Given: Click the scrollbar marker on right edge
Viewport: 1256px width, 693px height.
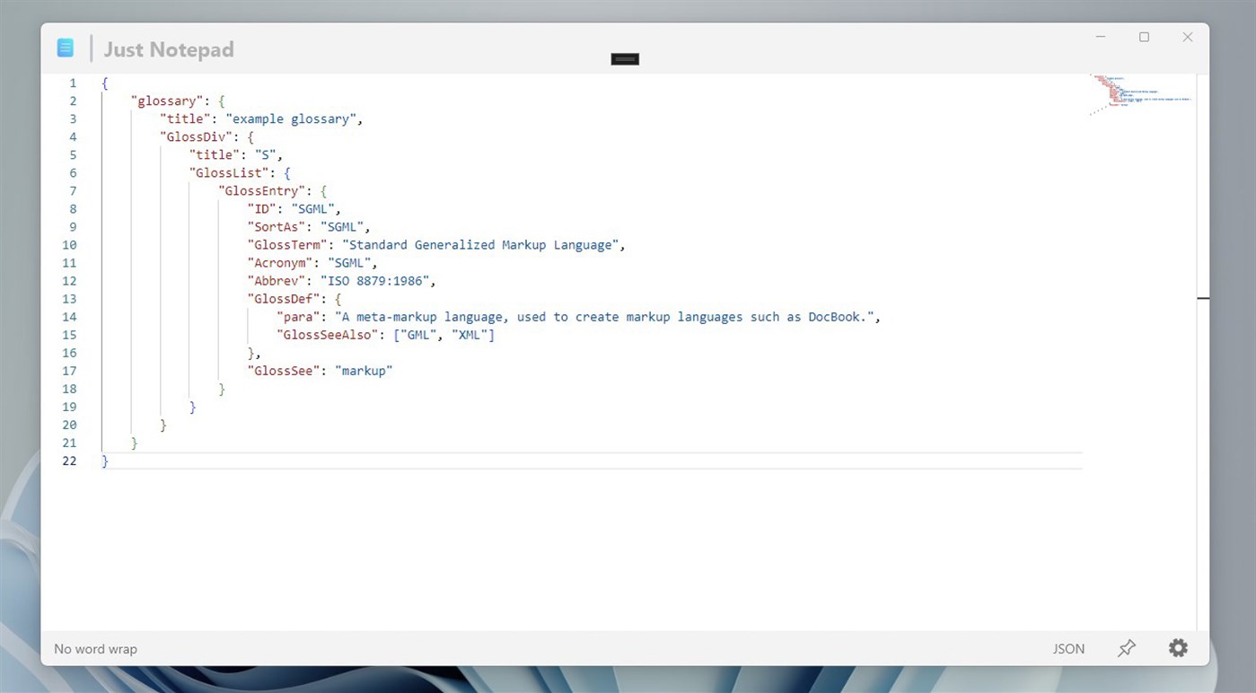Looking at the screenshot, I should click(1203, 297).
